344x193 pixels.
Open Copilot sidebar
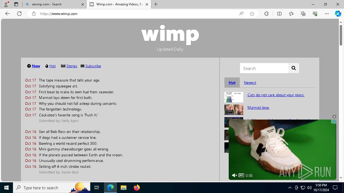(x=338, y=14)
